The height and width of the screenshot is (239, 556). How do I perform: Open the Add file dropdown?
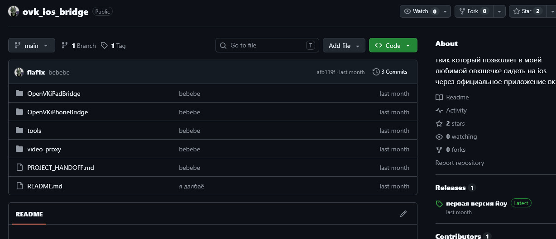344,45
